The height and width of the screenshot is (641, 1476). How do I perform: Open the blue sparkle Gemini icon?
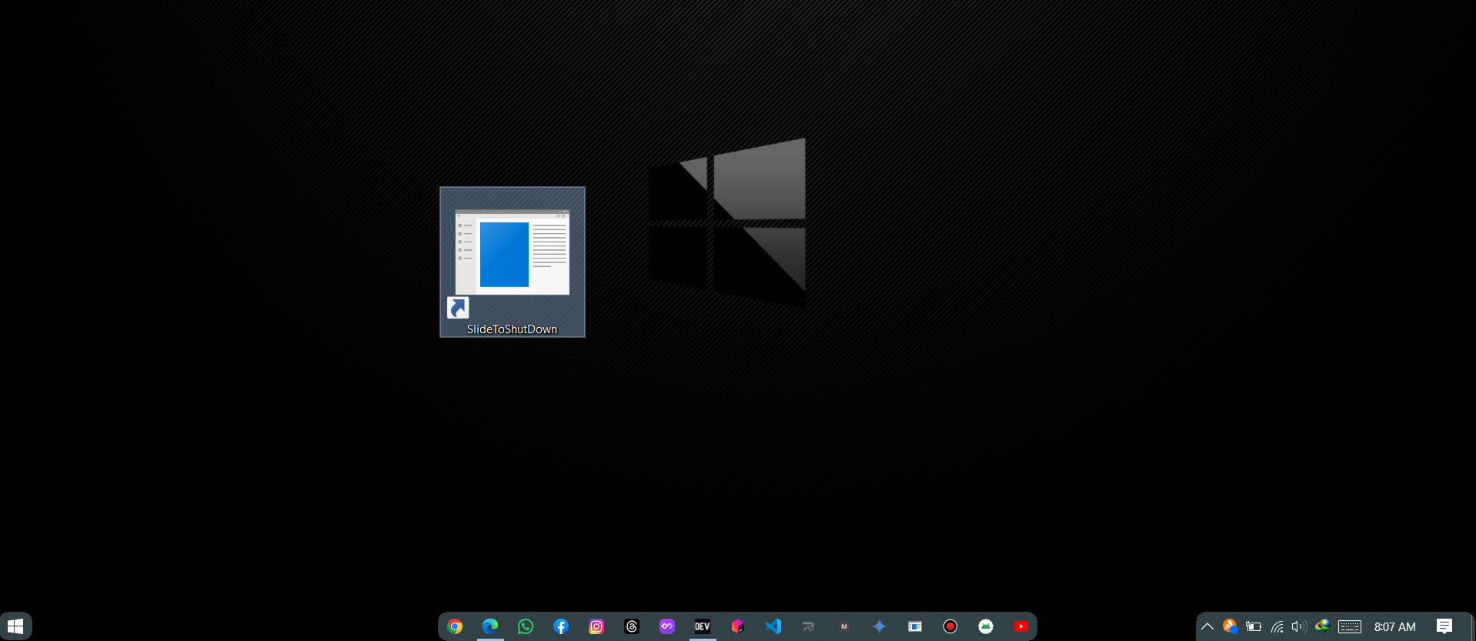(x=880, y=626)
